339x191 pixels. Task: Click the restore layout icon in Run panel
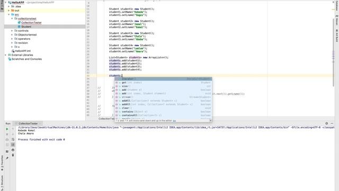[7, 152]
